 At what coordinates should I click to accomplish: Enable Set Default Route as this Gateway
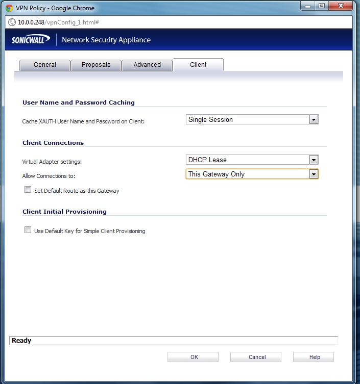pos(28,190)
